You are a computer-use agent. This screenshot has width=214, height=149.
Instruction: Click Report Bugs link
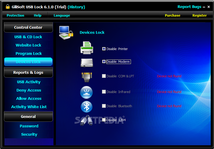(189, 7)
